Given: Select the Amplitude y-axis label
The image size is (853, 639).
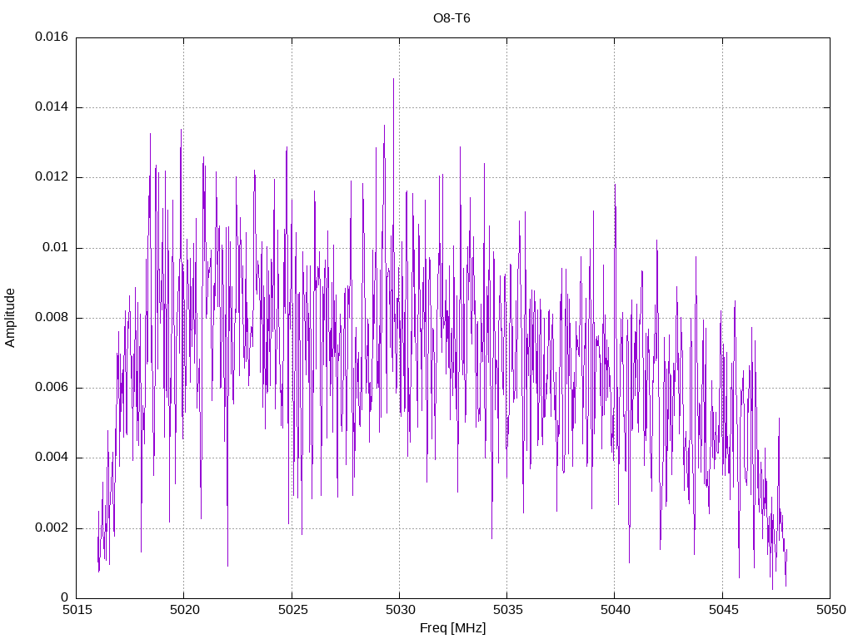Looking at the screenshot, I should click(x=10, y=318).
